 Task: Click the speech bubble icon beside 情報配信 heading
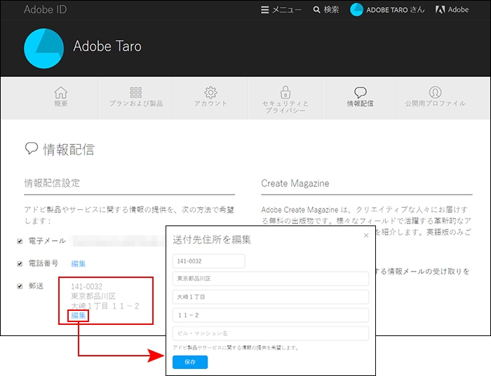pos(32,148)
